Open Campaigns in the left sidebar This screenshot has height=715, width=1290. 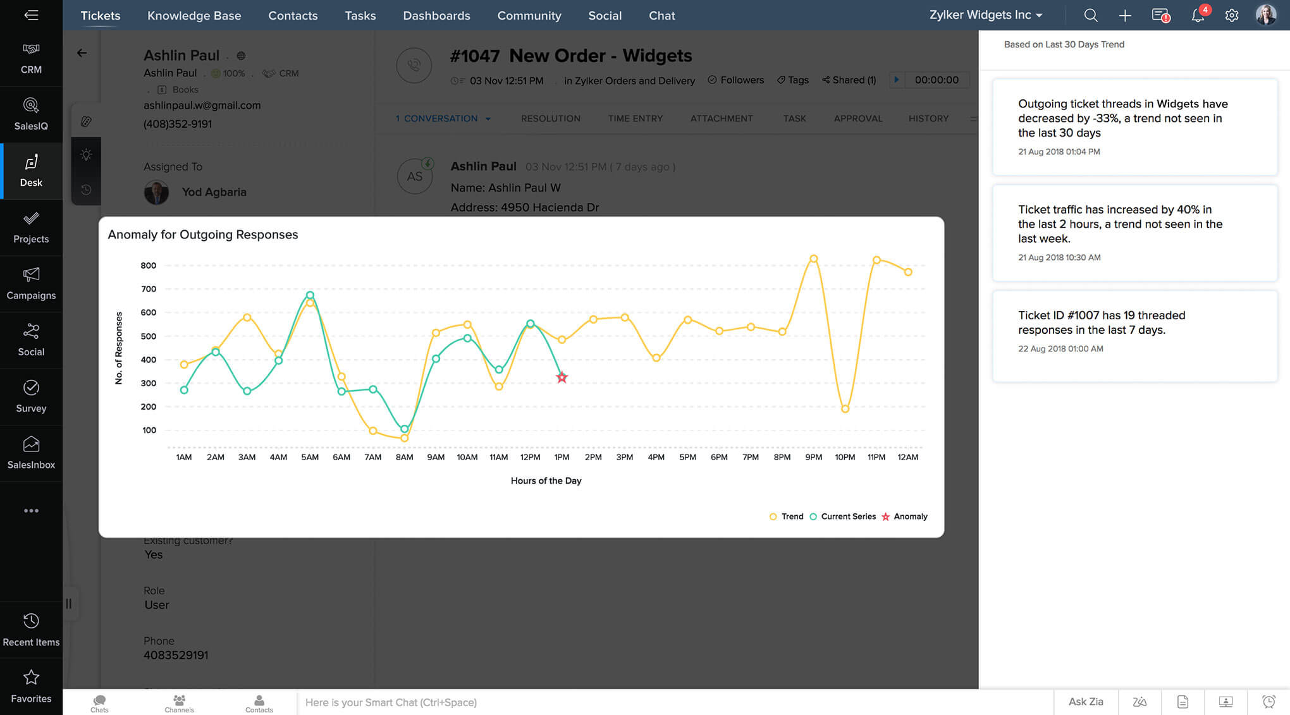tap(31, 284)
